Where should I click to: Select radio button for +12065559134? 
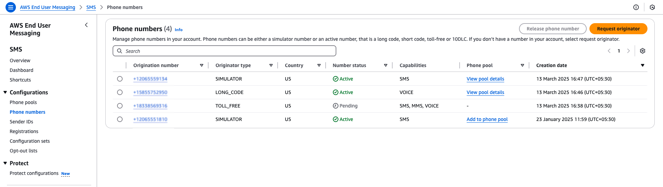coord(120,79)
